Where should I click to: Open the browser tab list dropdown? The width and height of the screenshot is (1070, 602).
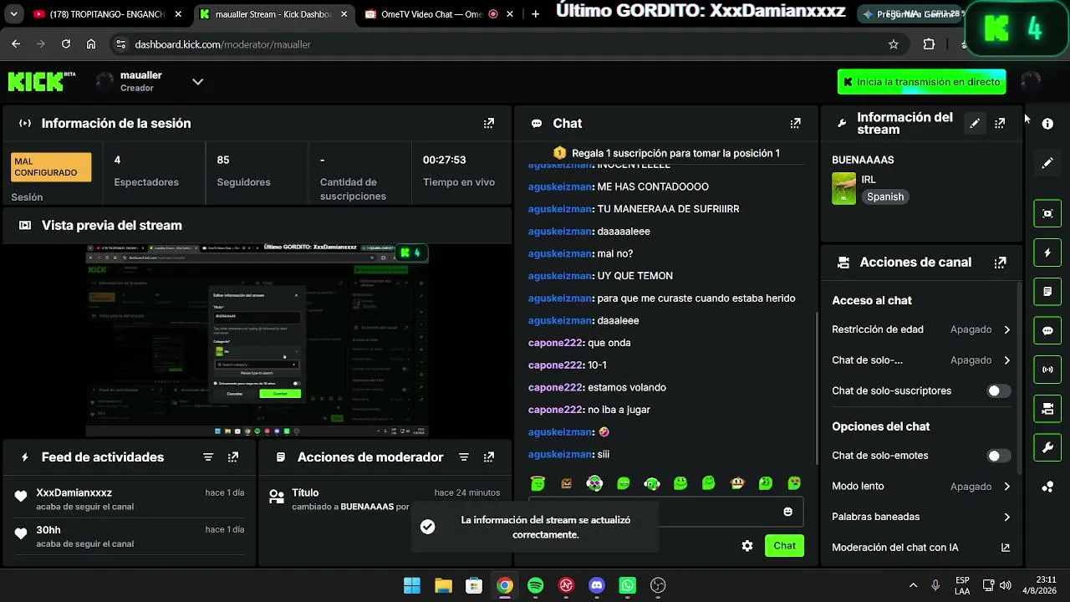coord(13,14)
